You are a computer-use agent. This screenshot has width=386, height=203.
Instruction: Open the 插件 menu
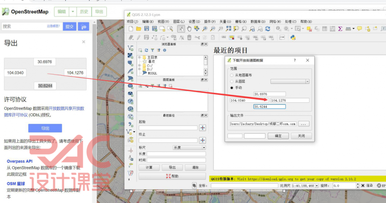pyautogui.click(x=210, y=22)
